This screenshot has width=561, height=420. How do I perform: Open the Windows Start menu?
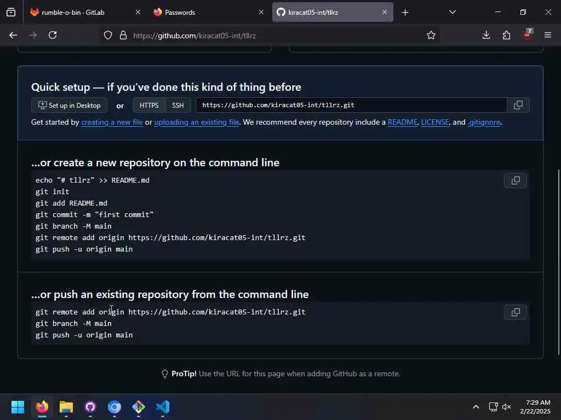click(x=18, y=407)
